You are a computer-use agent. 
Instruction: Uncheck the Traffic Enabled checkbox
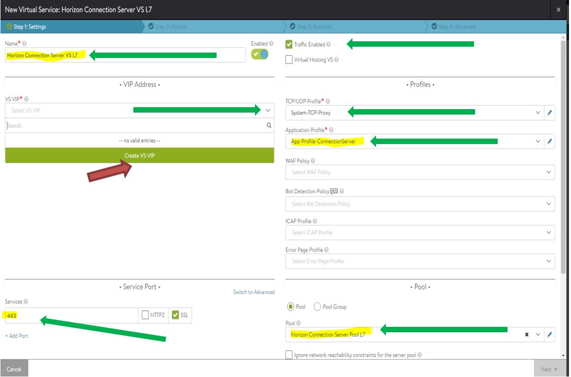click(x=289, y=44)
